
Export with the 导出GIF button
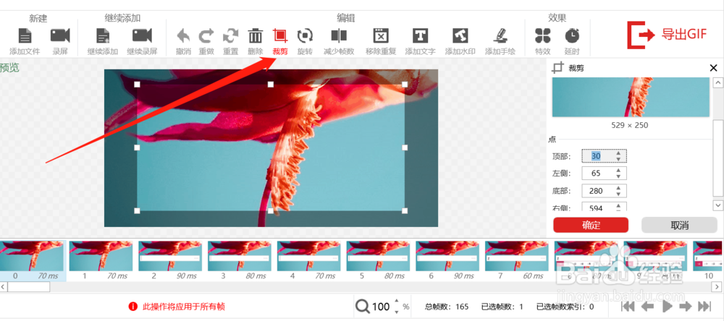[x=668, y=35]
